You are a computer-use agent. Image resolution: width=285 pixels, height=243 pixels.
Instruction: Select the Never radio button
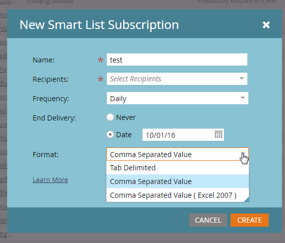click(110, 117)
